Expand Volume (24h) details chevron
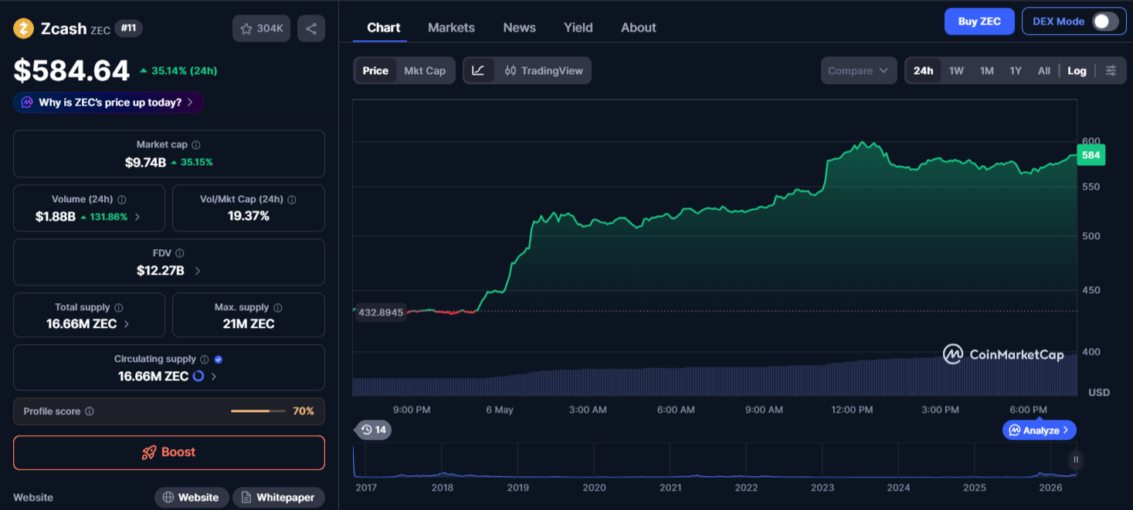 [137, 217]
